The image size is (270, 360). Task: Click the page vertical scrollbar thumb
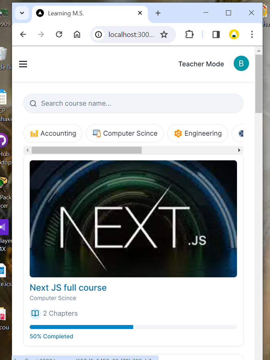[259, 84]
